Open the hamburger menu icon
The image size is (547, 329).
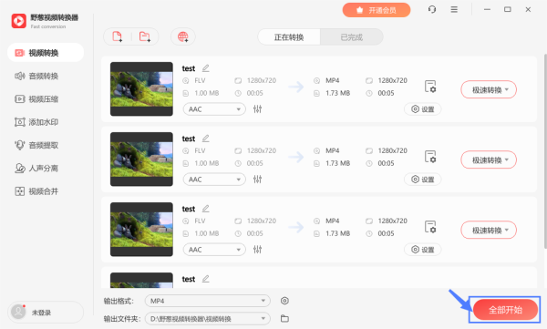coord(454,9)
